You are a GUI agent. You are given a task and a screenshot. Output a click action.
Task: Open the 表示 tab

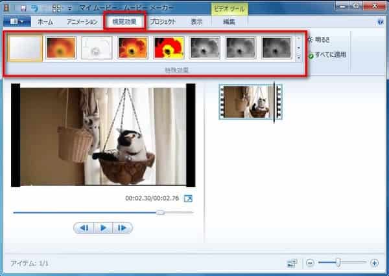tap(196, 22)
